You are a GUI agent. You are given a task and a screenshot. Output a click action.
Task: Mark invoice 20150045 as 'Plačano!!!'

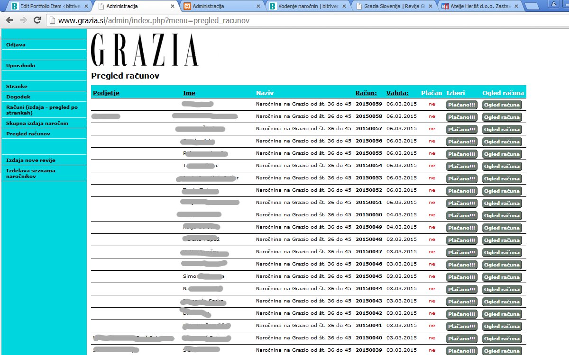pyautogui.click(x=462, y=277)
